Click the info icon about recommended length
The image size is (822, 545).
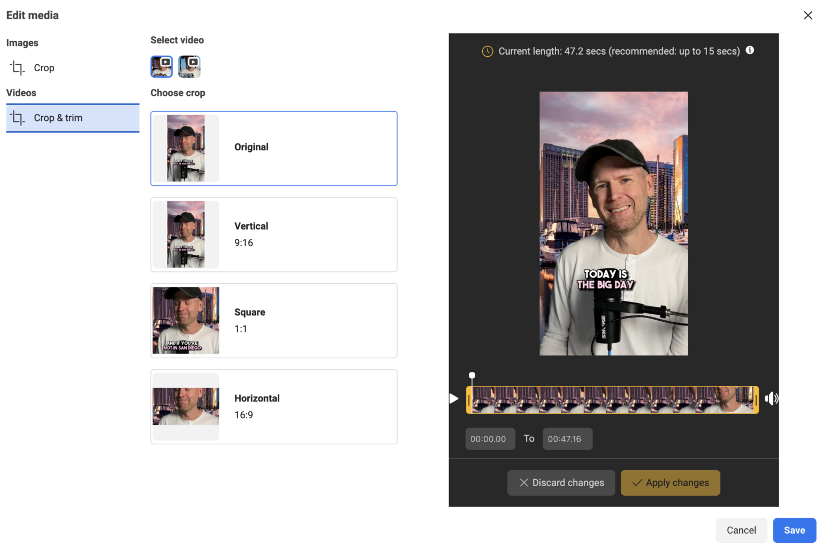[750, 50]
